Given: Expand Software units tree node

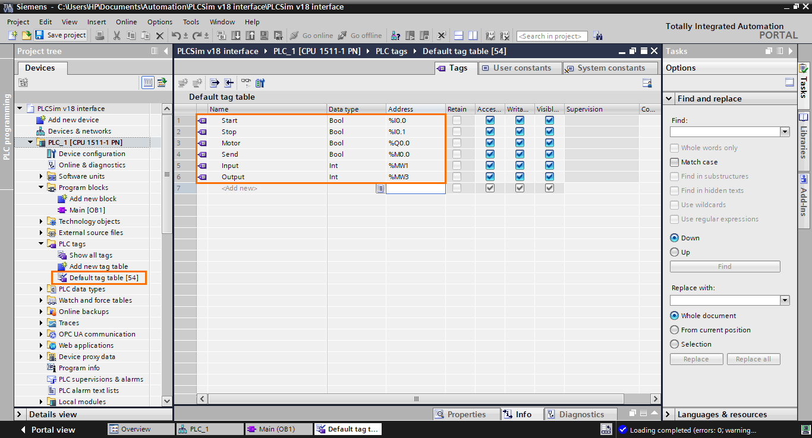Looking at the screenshot, I should [41, 176].
